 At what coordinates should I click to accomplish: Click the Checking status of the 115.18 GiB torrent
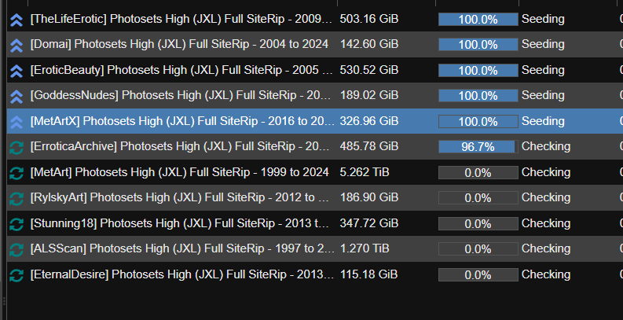coord(545,275)
